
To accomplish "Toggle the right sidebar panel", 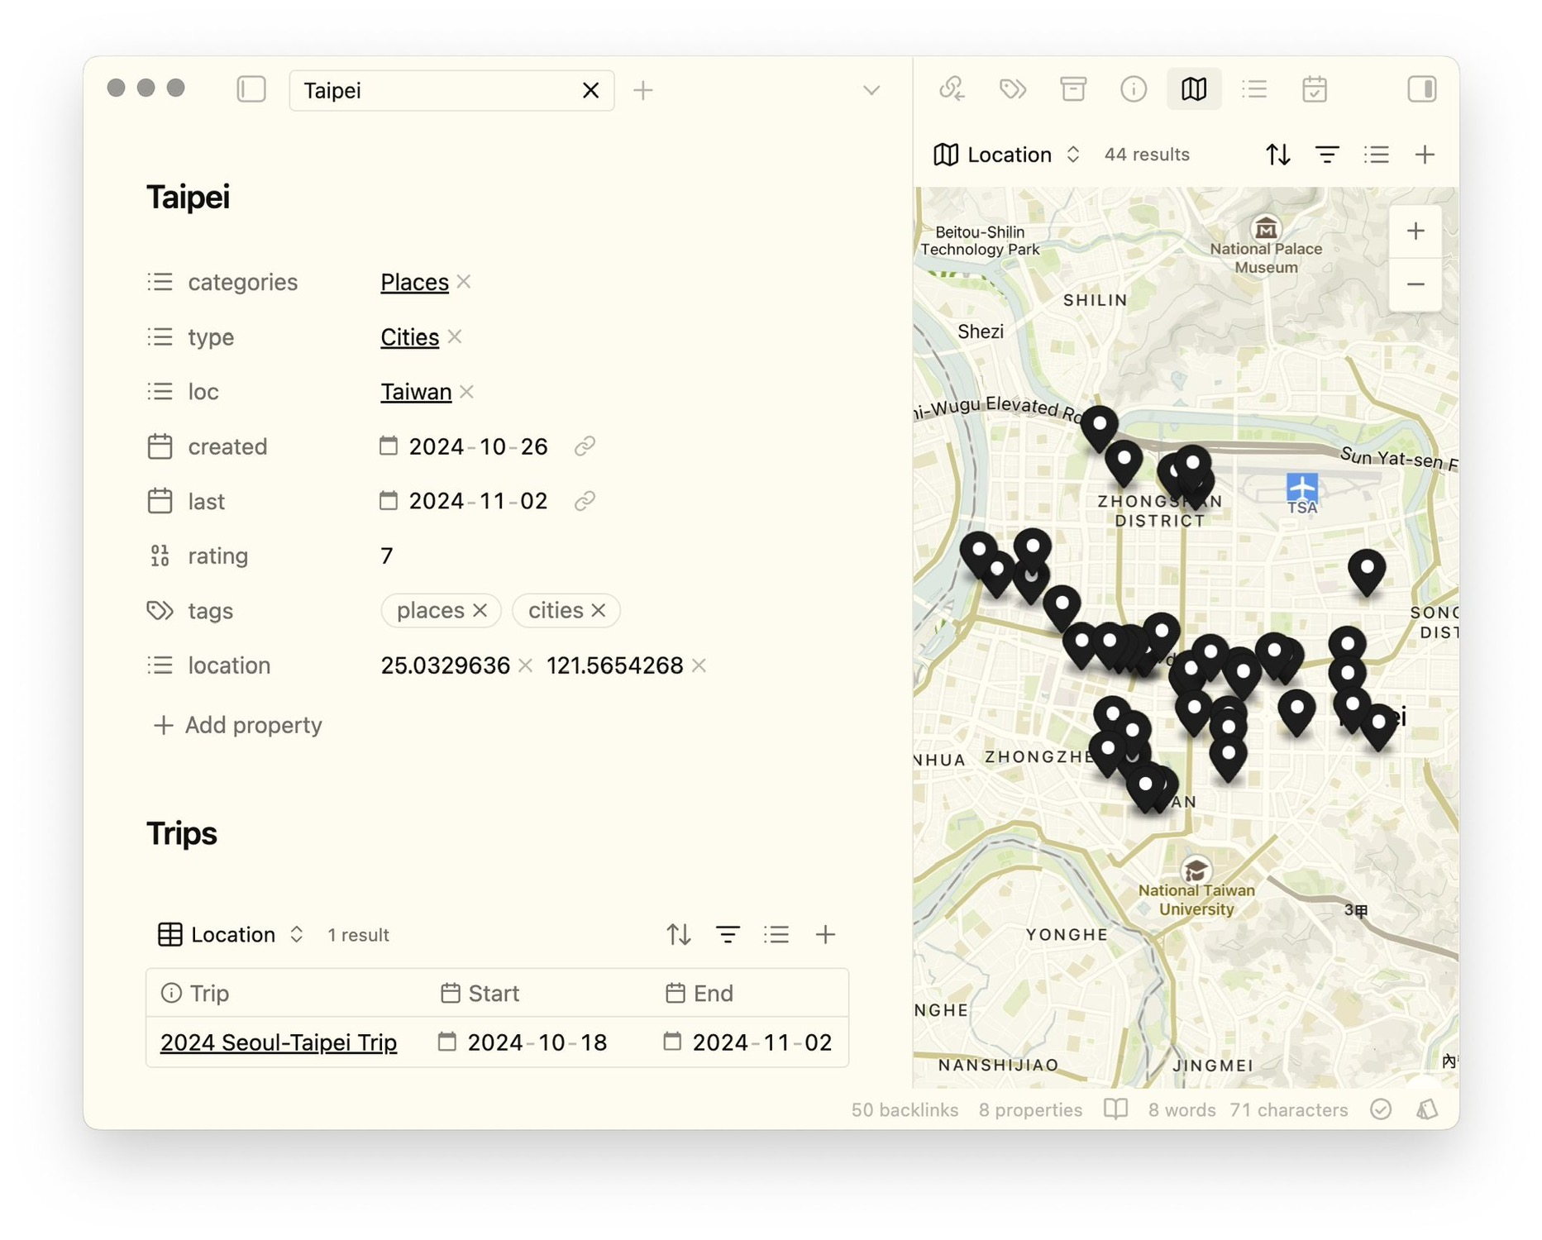I will click(x=1421, y=89).
